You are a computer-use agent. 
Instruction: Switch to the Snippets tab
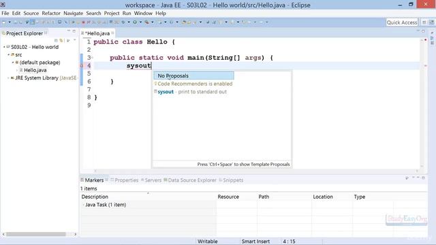[x=231, y=180]
